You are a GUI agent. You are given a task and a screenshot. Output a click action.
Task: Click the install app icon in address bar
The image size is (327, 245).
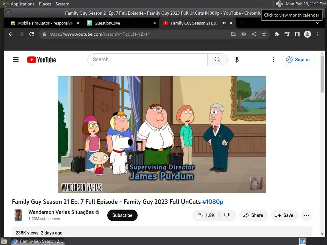pyautogui.click(x=233, y=34)
